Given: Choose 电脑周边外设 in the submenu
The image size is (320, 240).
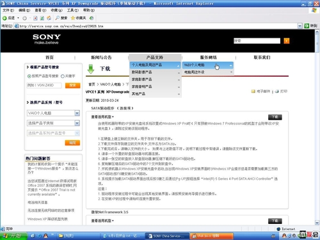Looking at the screenshot, I should point(208,72).
